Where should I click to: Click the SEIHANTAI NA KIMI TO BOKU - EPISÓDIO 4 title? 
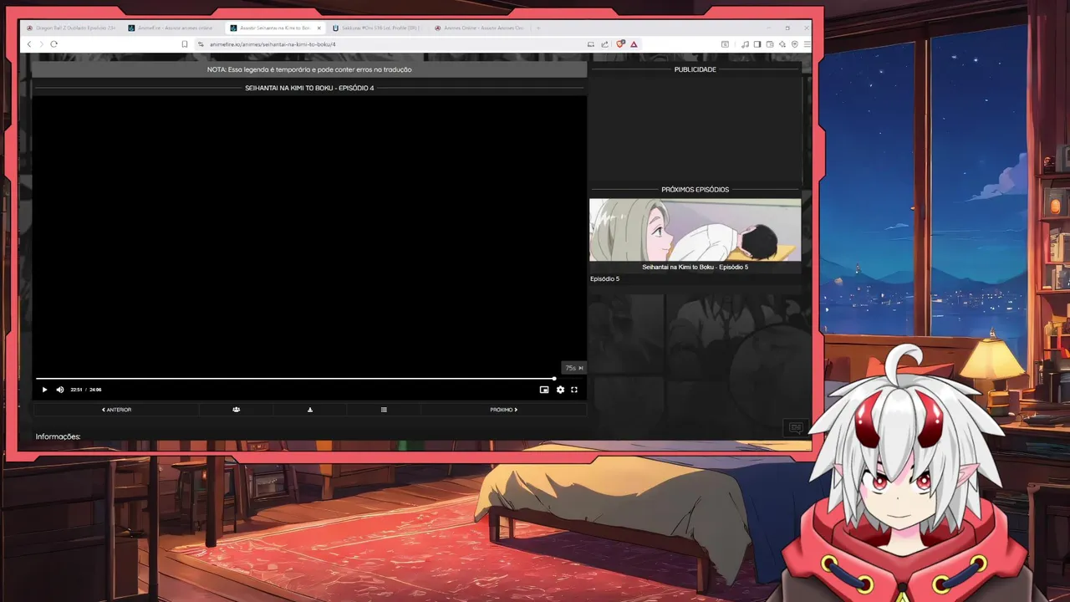click(309, 88)
